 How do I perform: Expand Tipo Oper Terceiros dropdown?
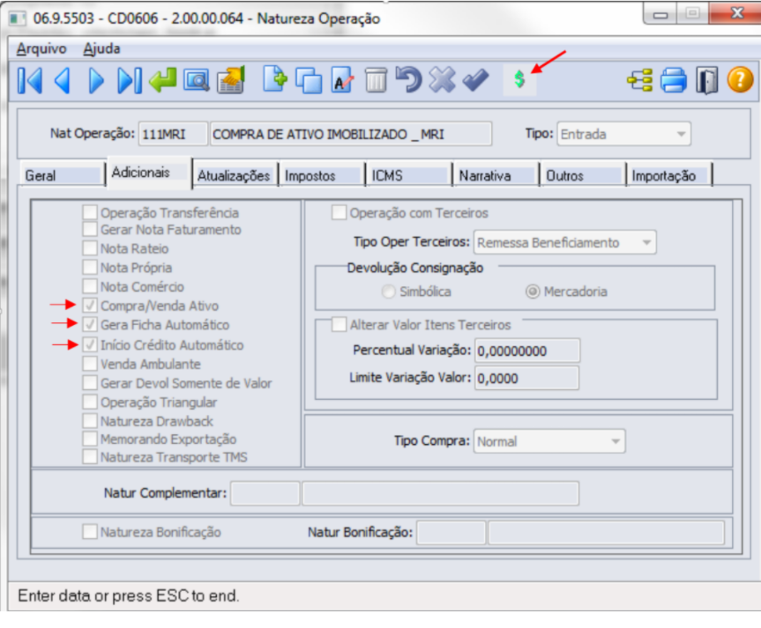click(x=565, y=242)
